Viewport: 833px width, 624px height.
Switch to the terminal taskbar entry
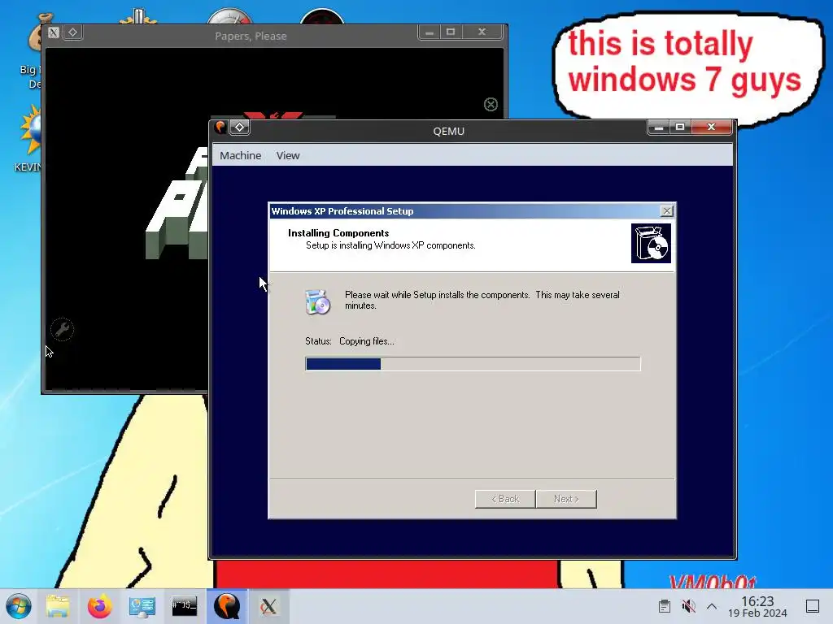[185, 606]
